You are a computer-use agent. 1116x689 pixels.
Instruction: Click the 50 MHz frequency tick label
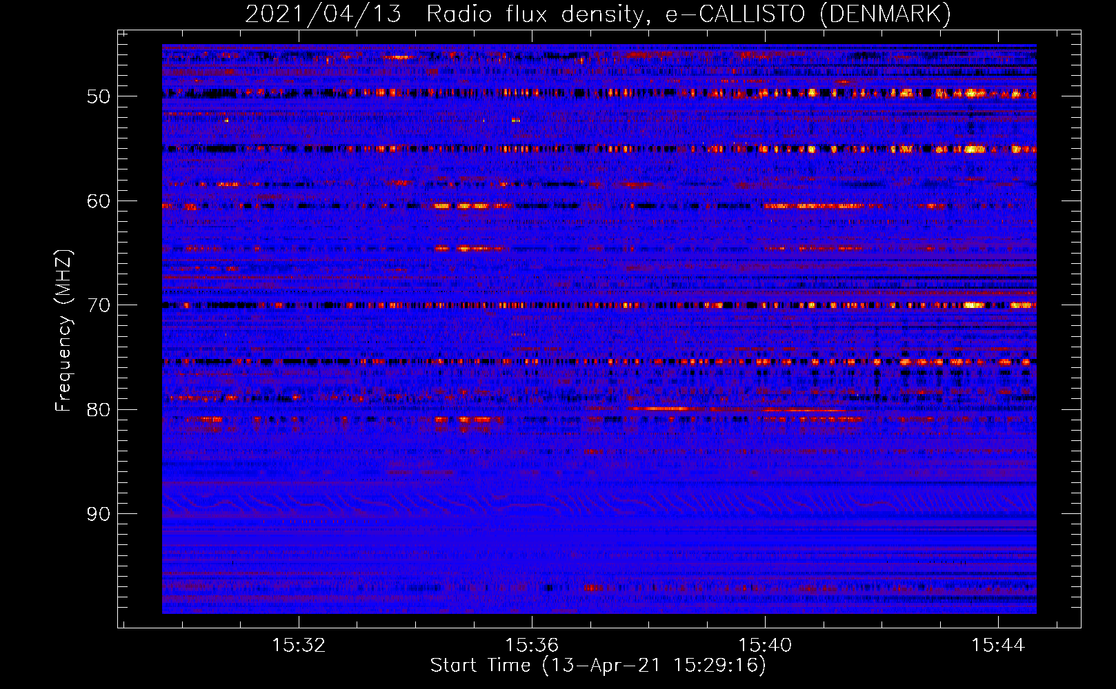[x=99, y=96]
